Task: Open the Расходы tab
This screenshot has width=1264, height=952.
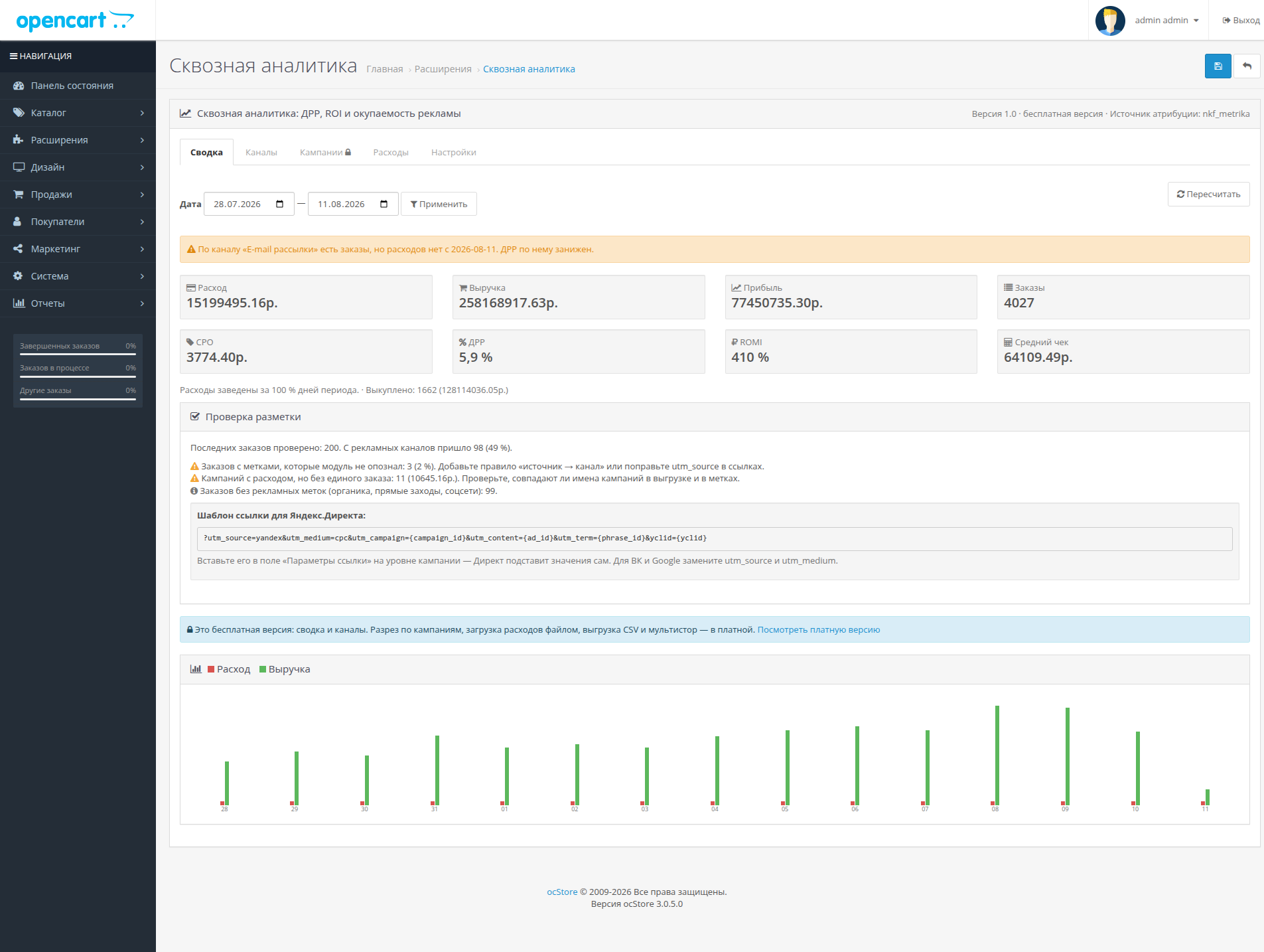Action: click(x=391, y=152)
